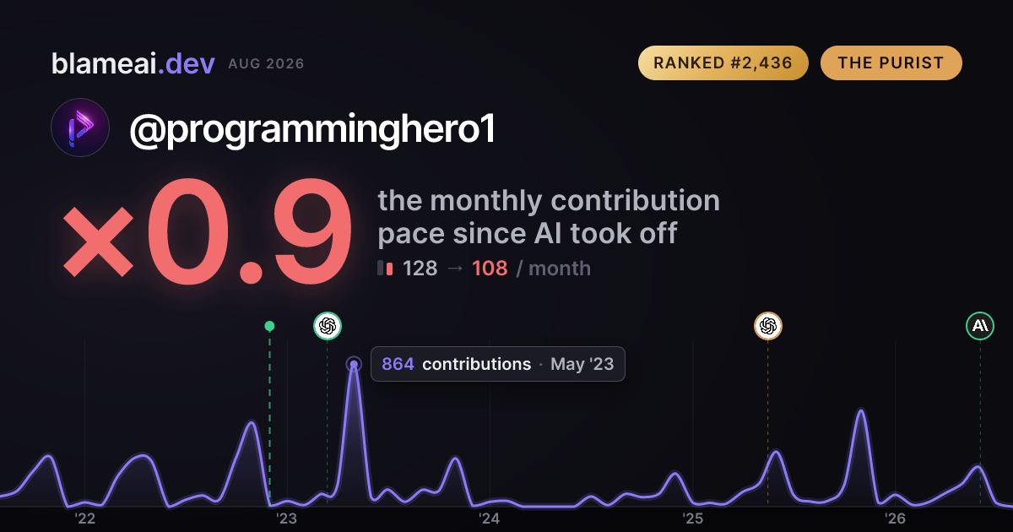The image size is (1013, 532).
Task: Click the red 108 per month value
Action: (x=490, y=269)
